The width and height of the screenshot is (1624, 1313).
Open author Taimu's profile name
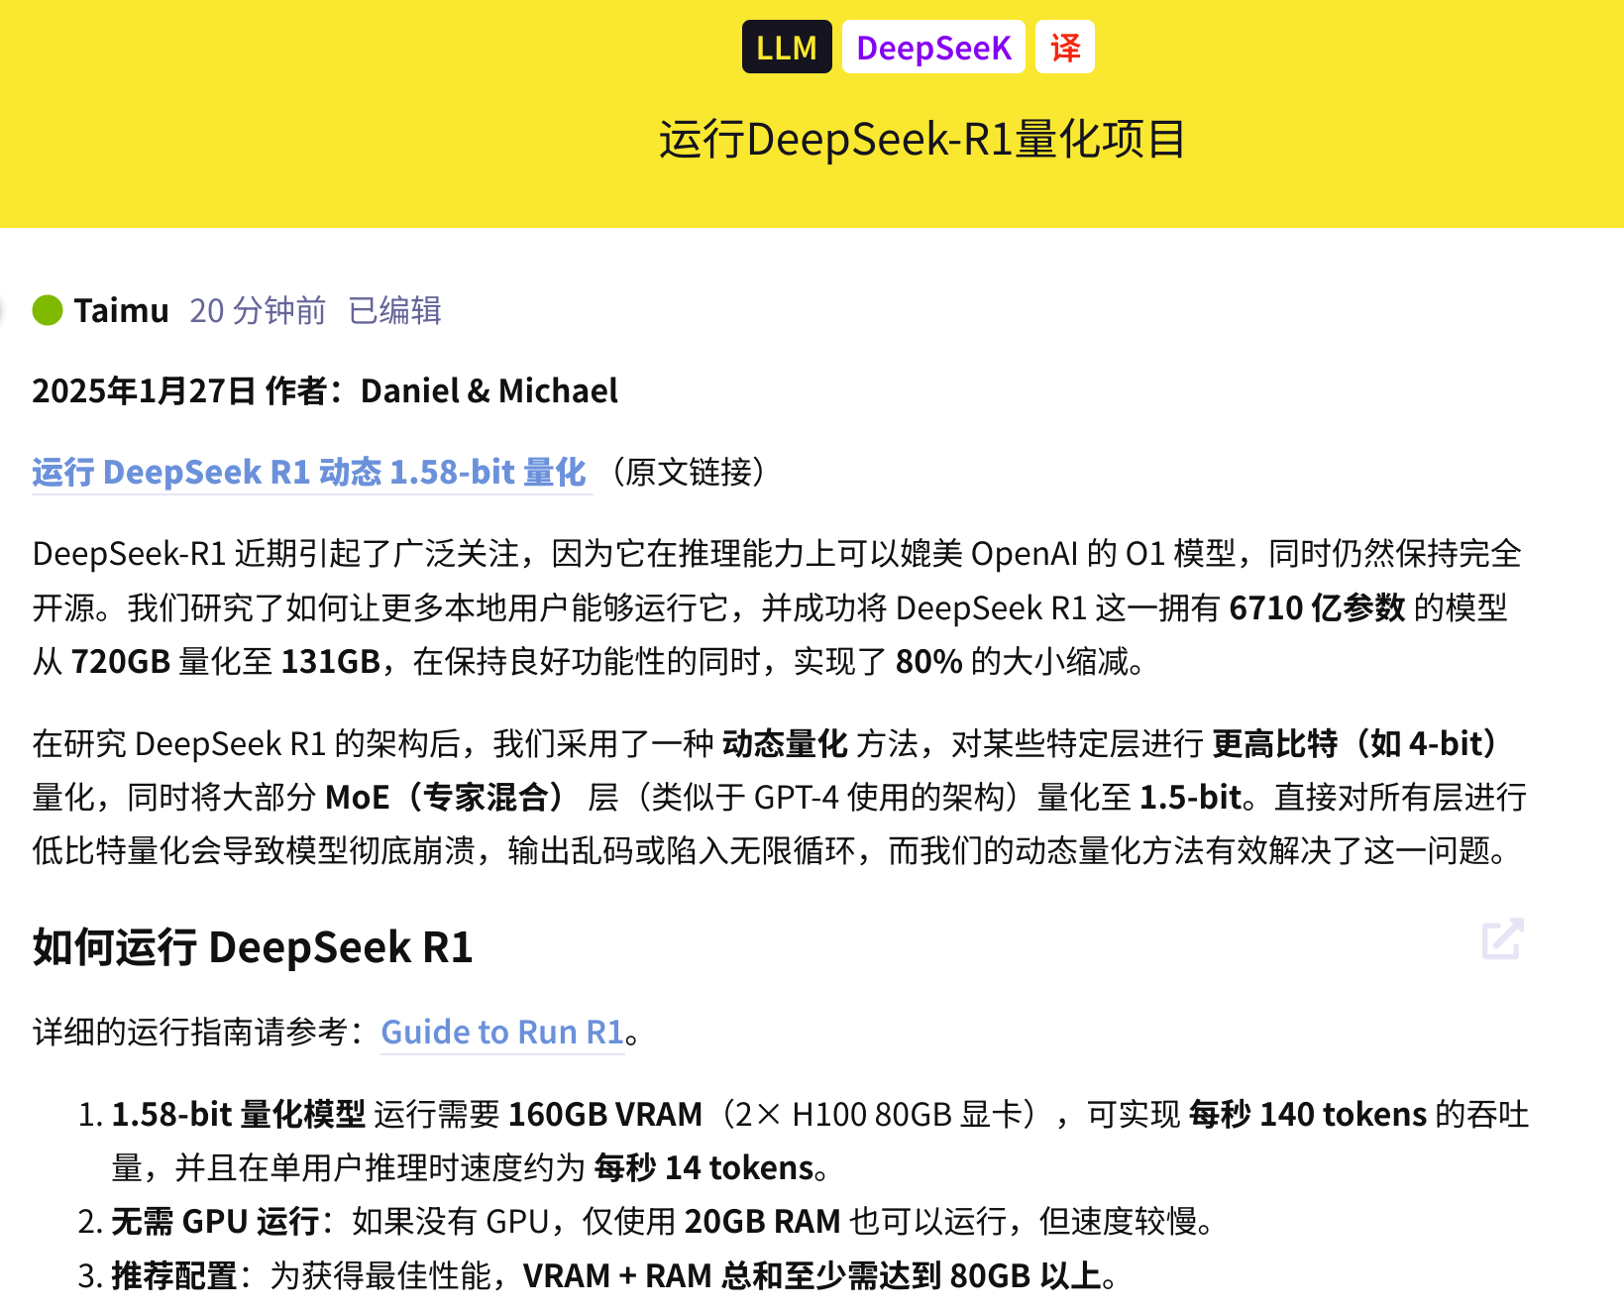point(121,310)
